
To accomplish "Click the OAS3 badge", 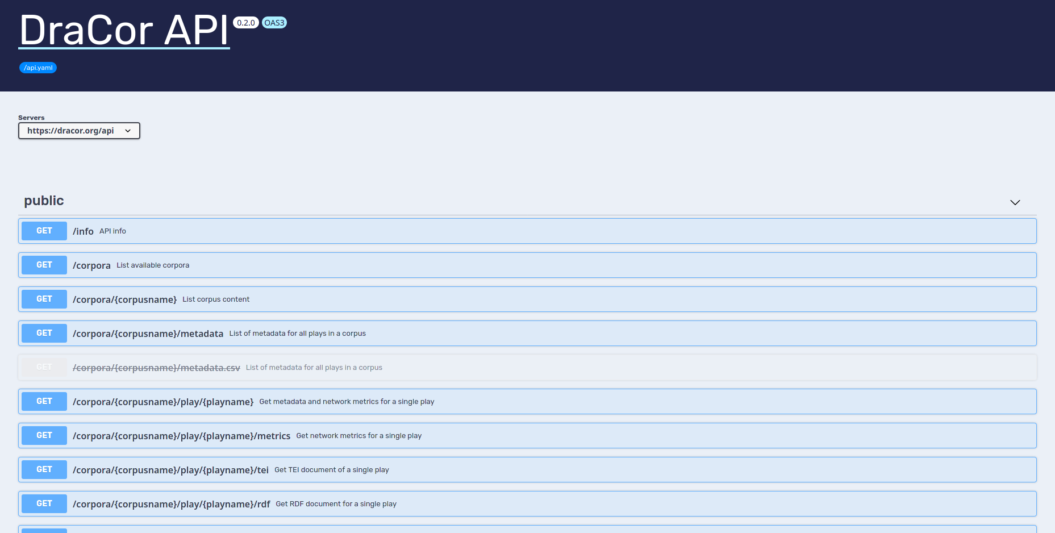I will [x=274, y=23].
